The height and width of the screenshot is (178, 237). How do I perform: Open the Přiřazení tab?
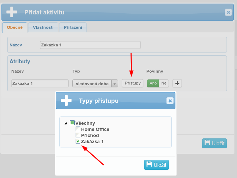point(73,27)
